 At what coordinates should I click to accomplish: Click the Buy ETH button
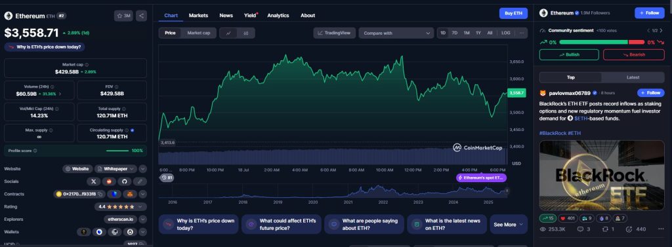(513, 13)
